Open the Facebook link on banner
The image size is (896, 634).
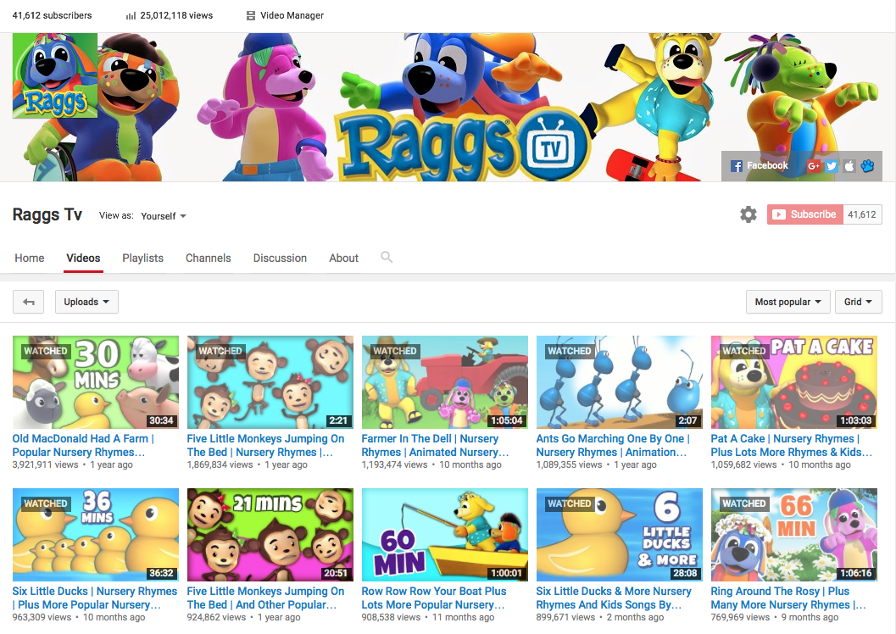click(760, 166)
